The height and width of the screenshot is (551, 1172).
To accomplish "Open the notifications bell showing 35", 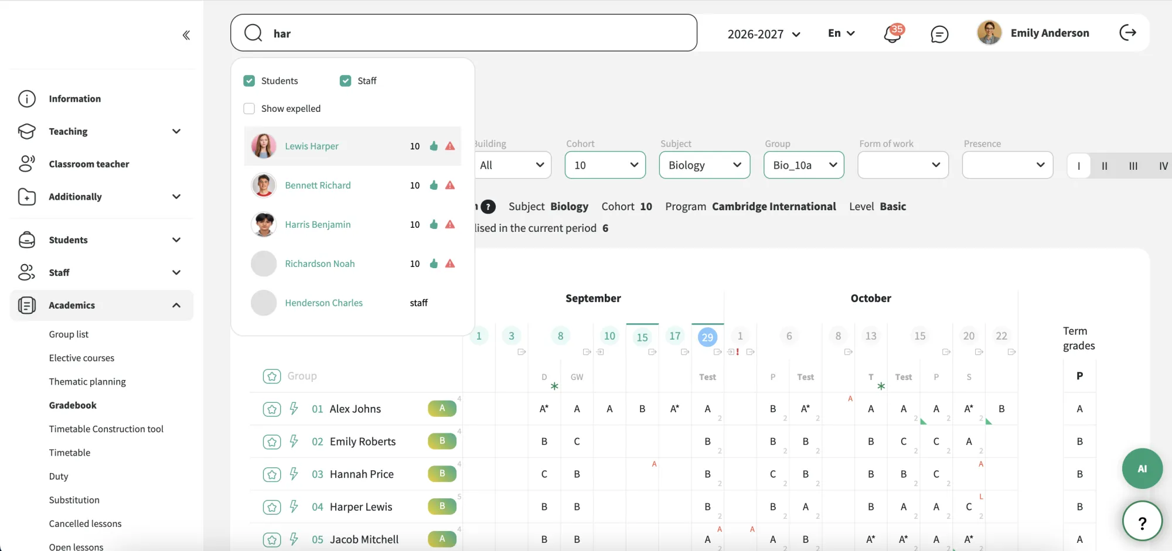I will click(893, 33).
